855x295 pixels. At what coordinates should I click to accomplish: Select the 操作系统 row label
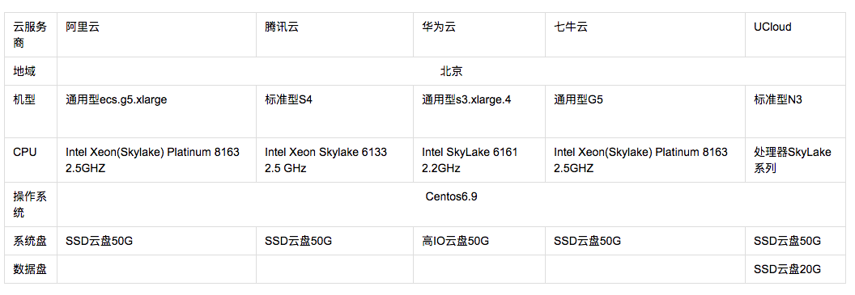click(31, 204)
